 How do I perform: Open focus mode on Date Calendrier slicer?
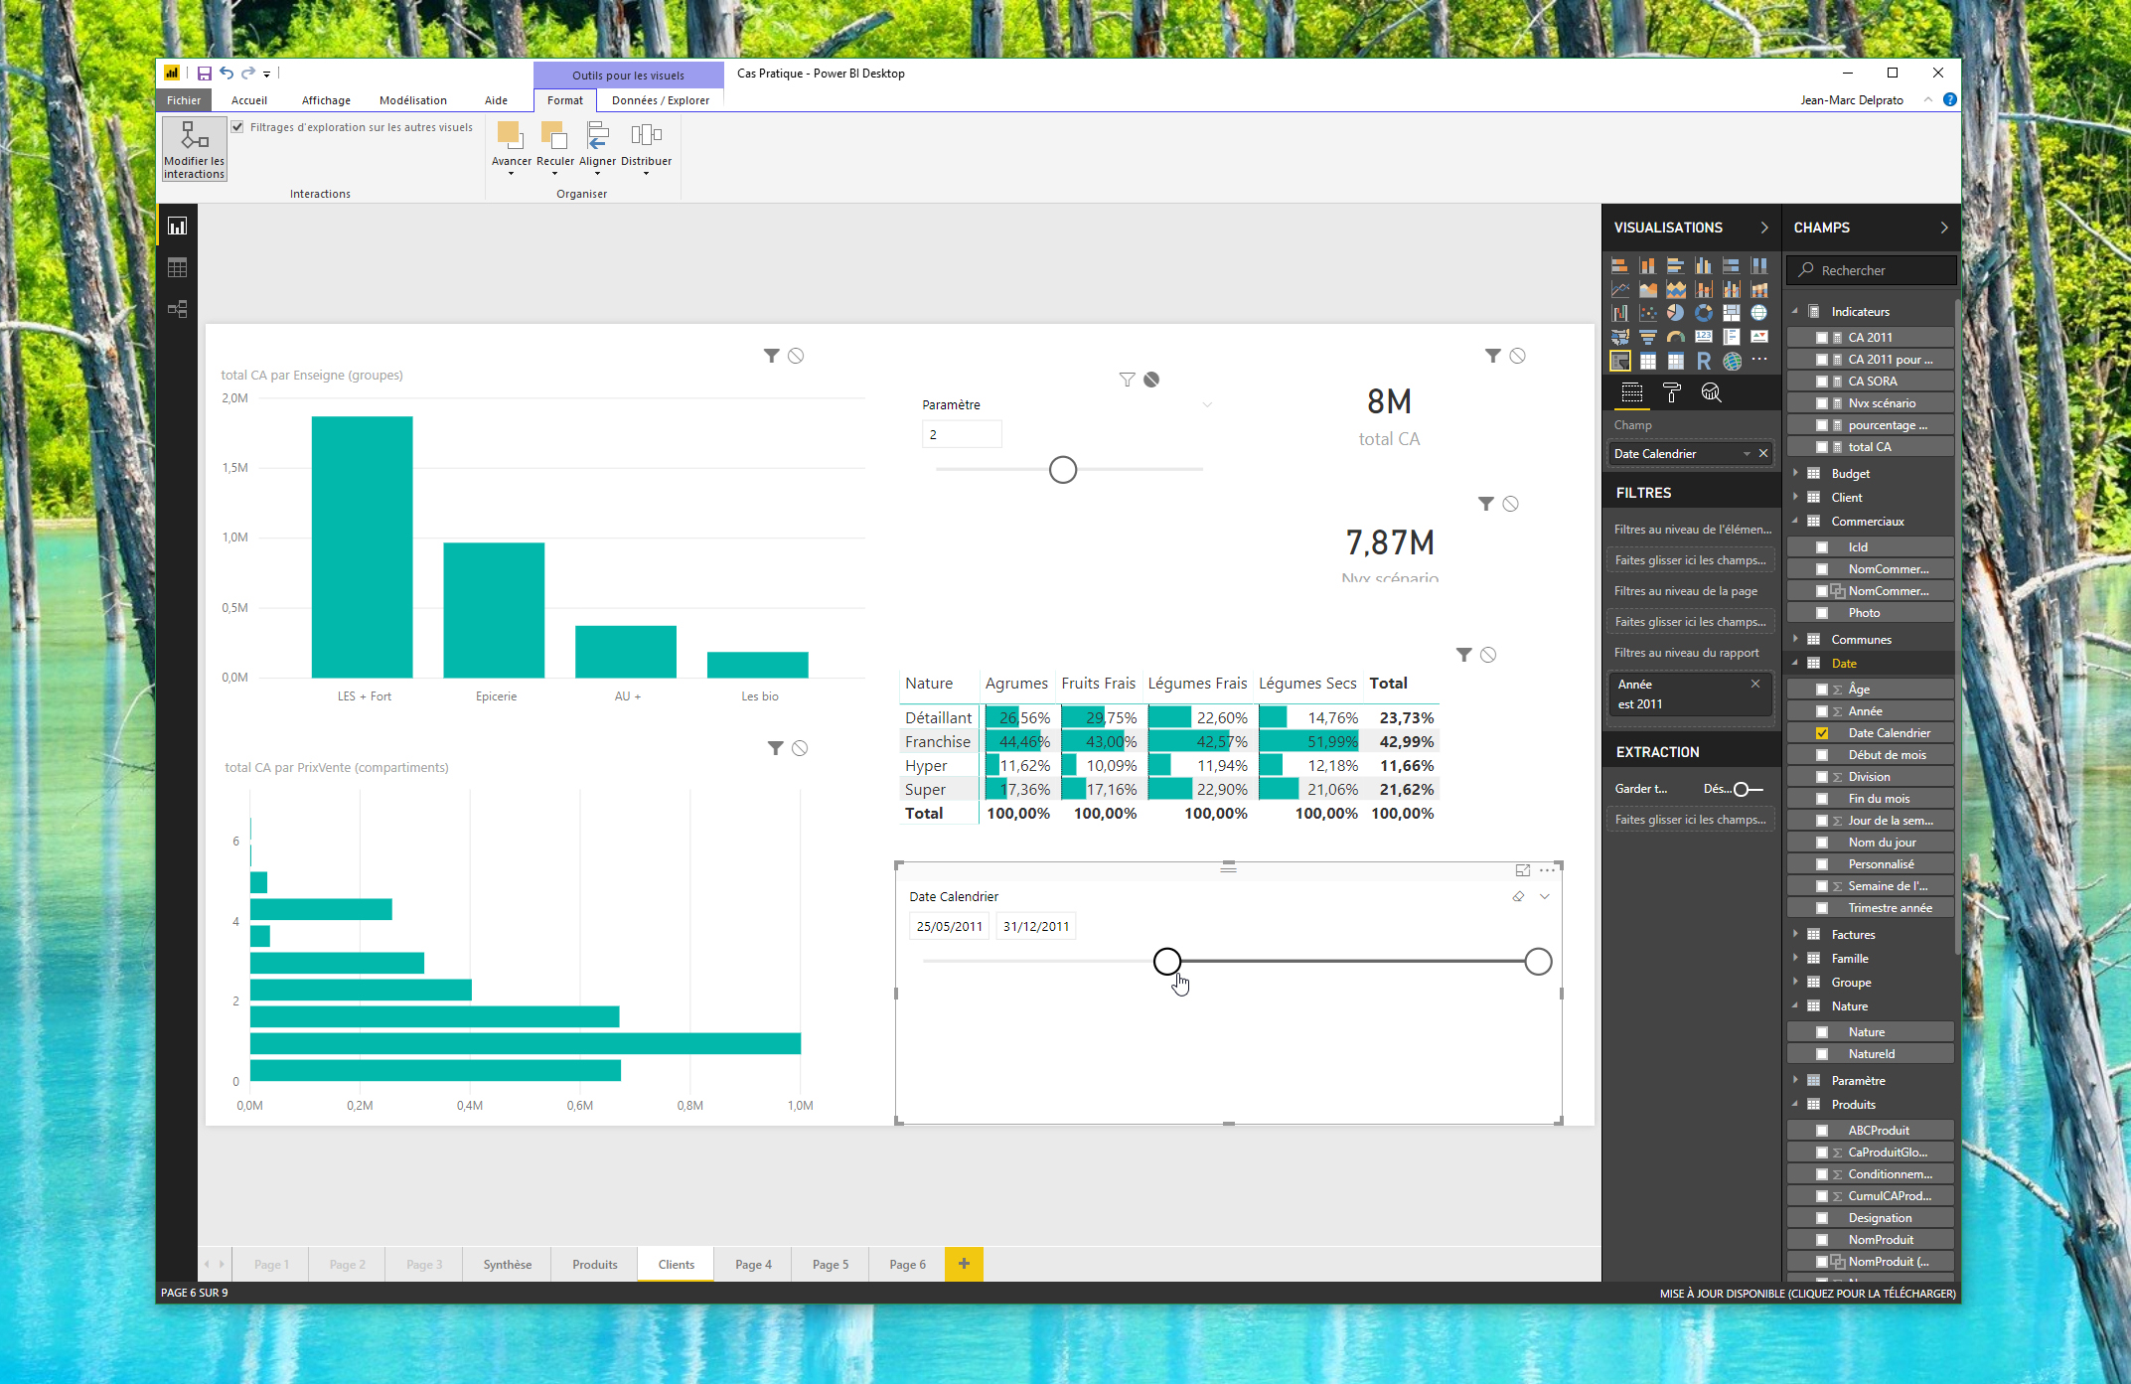point(1522,870)
